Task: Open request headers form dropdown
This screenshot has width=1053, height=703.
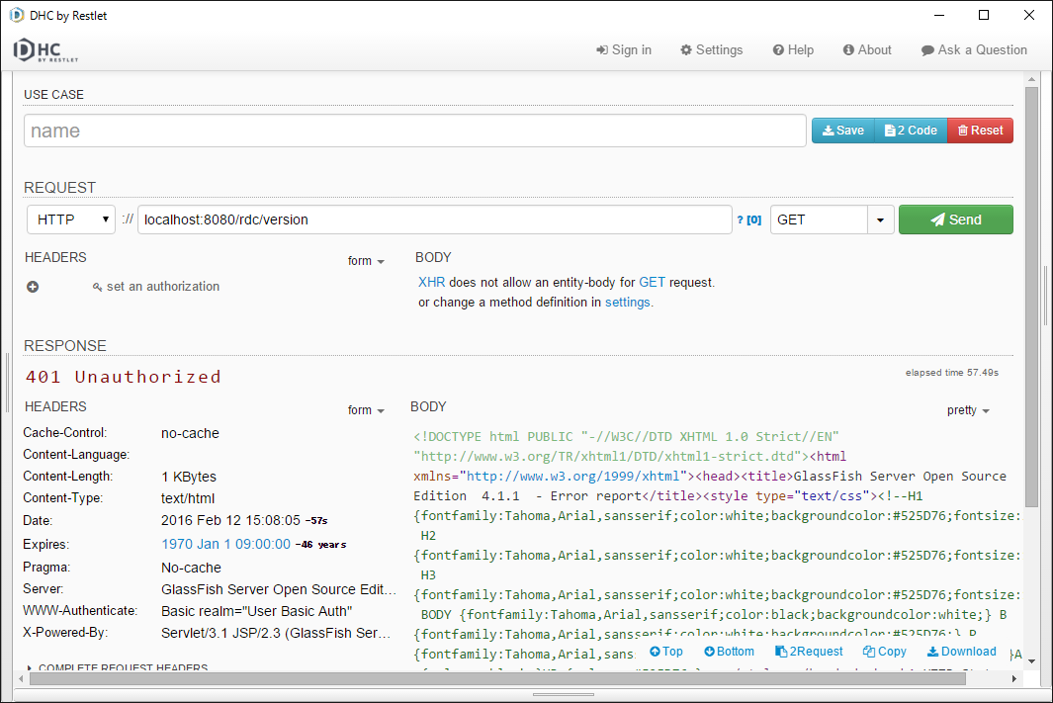Action: 366,260
